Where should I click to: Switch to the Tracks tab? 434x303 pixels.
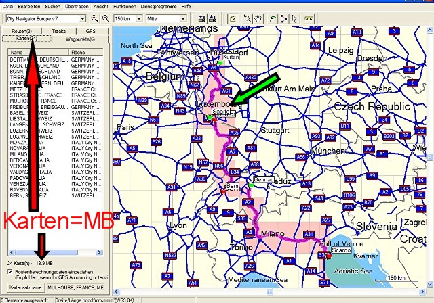pyautogui.click(x=59, y=31)
